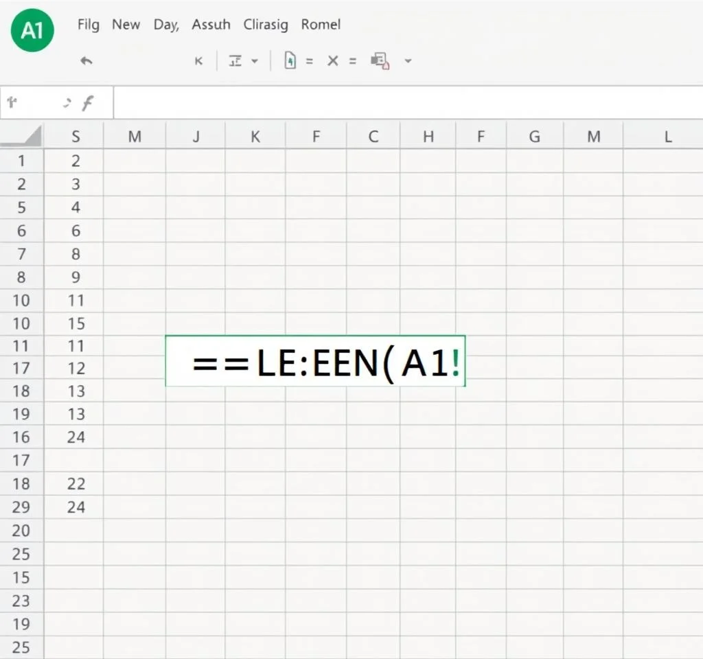Select the cell containing value 15

click(76, 323)
